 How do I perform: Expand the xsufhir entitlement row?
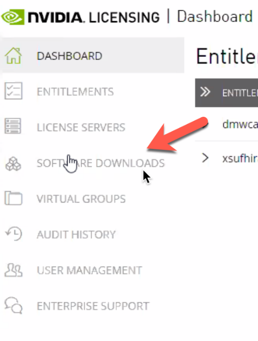pos(205,158)
